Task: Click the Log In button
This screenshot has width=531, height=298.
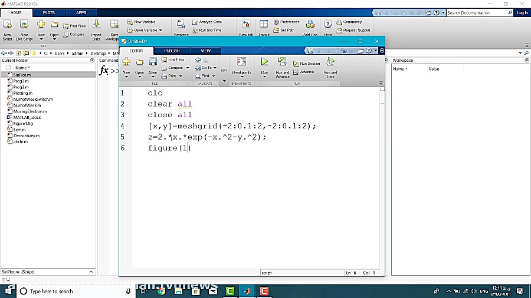Action: point(522,13)
